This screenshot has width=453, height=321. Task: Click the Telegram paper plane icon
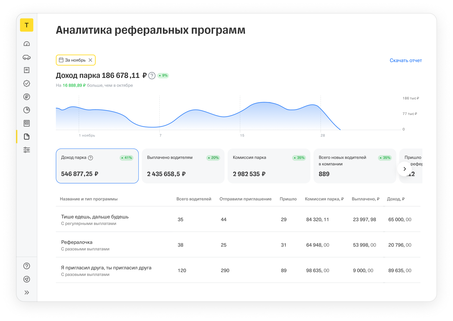point(27,279)
